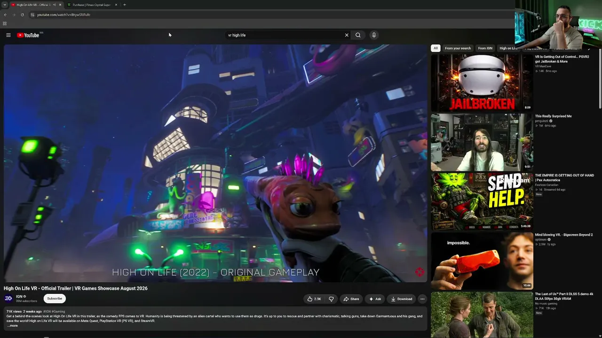
Task: Reload the YouTube page
Action: (22, 15)
